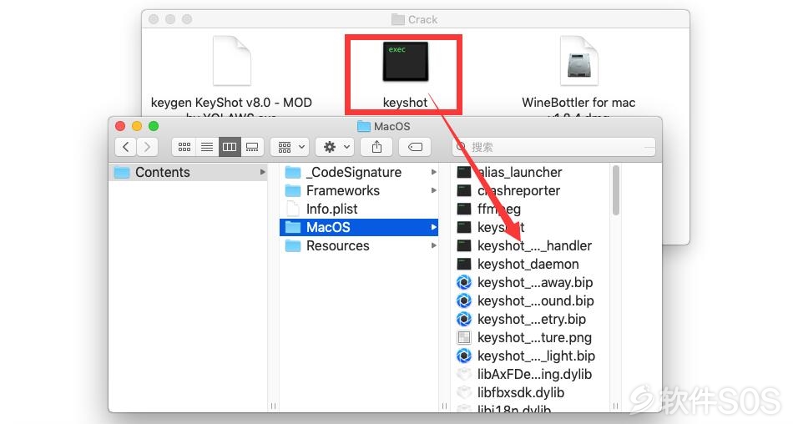This screenshot has height=424, width=793.
Task: Minimize the MacOS Finder window
Action: click(x=137, y=126)
